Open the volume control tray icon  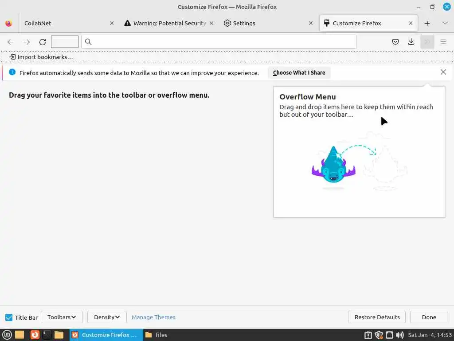tap(399, 335)
